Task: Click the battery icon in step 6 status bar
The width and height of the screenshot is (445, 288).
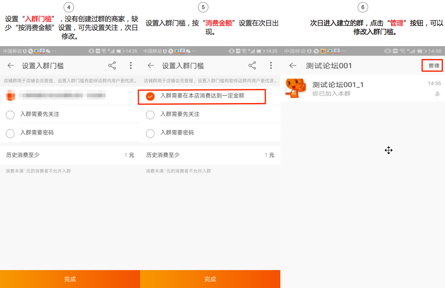Action: (x=422, y=51)
